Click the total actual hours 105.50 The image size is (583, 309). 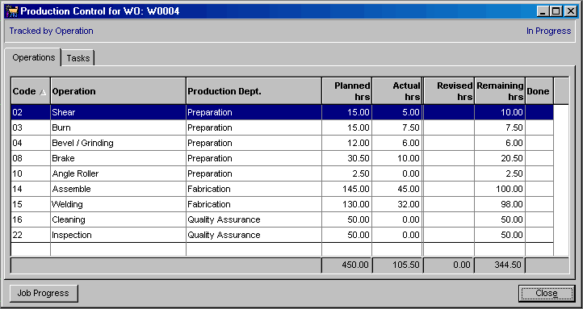coord(397,265)
